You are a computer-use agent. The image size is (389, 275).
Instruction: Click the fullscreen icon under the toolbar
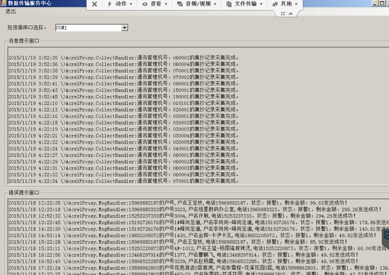tap(283, 14)
